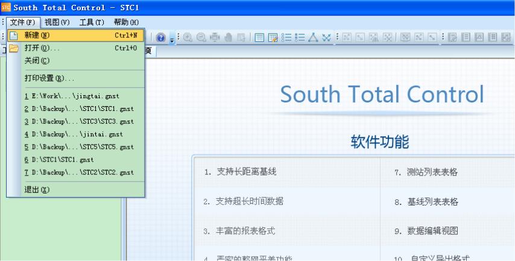515x261 pixels.
Task: Click feature 9. 数据编辑视图
Action: 426,231
